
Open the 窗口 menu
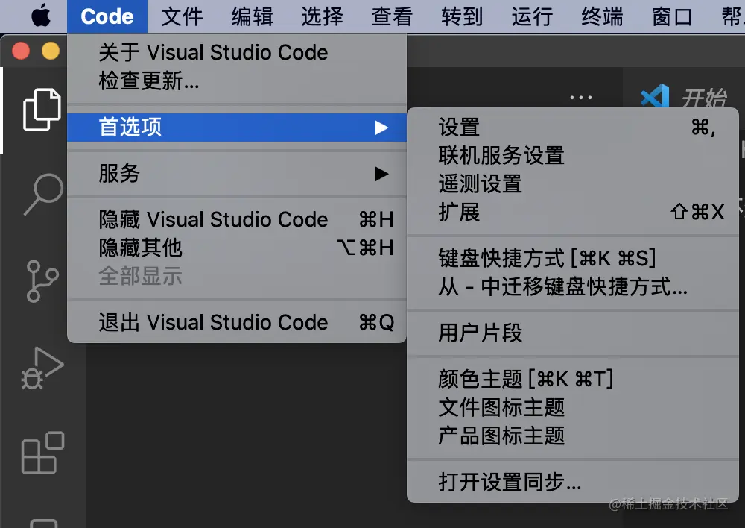coord(672,16)
